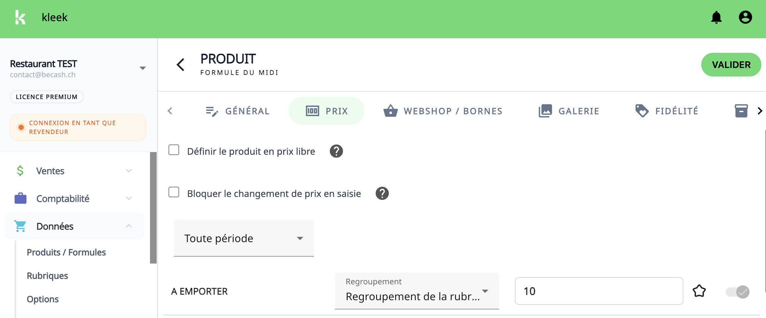Expand the Restaurant TEST account selector
Screen dimensions: 766x318
coord(142,68)
